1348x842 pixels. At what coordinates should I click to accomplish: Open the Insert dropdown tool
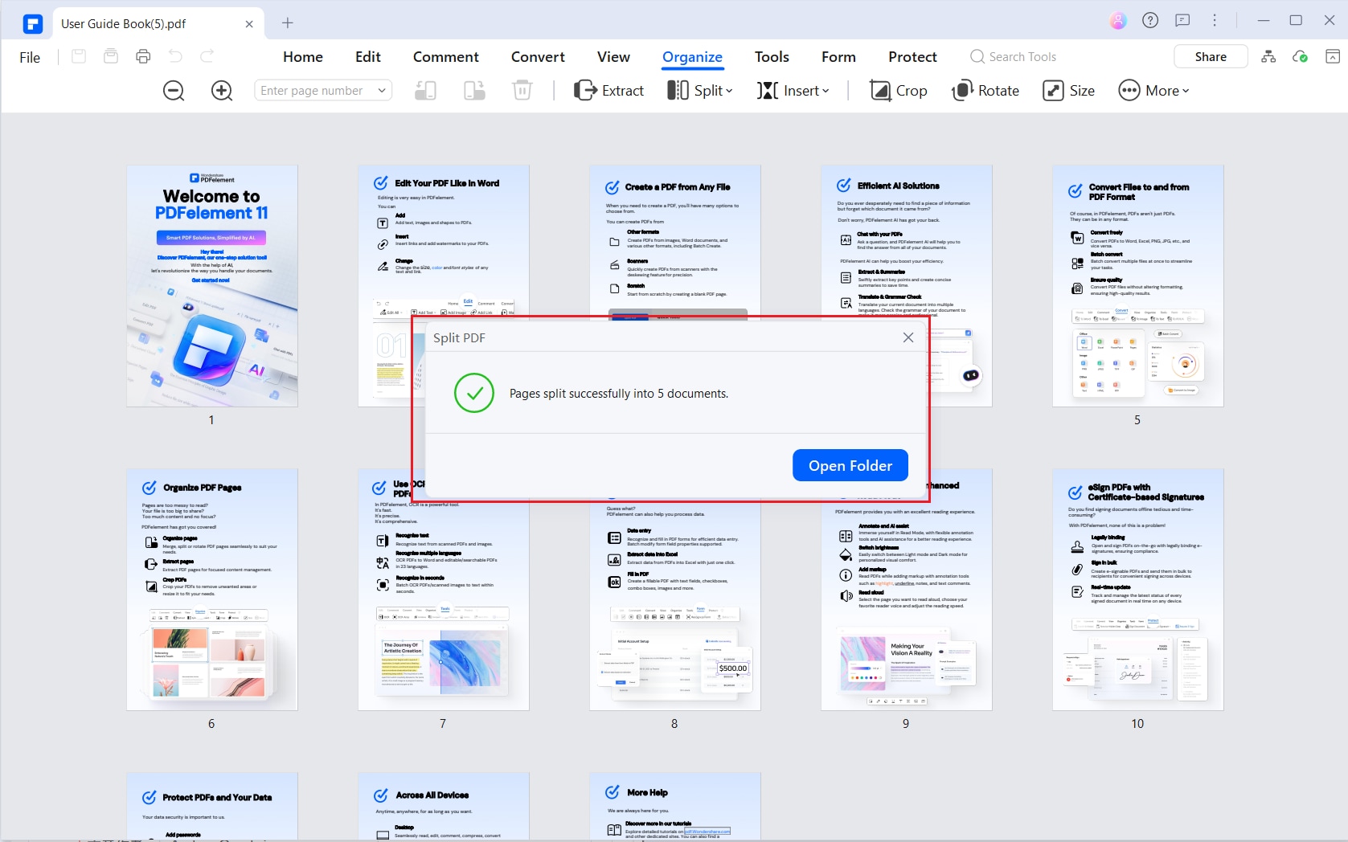coord(793,91)
